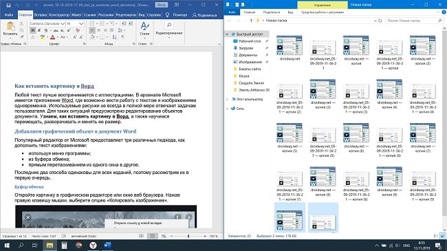
Task: Click the shading paint bucket icon
Action: click(x=93, y=37)
